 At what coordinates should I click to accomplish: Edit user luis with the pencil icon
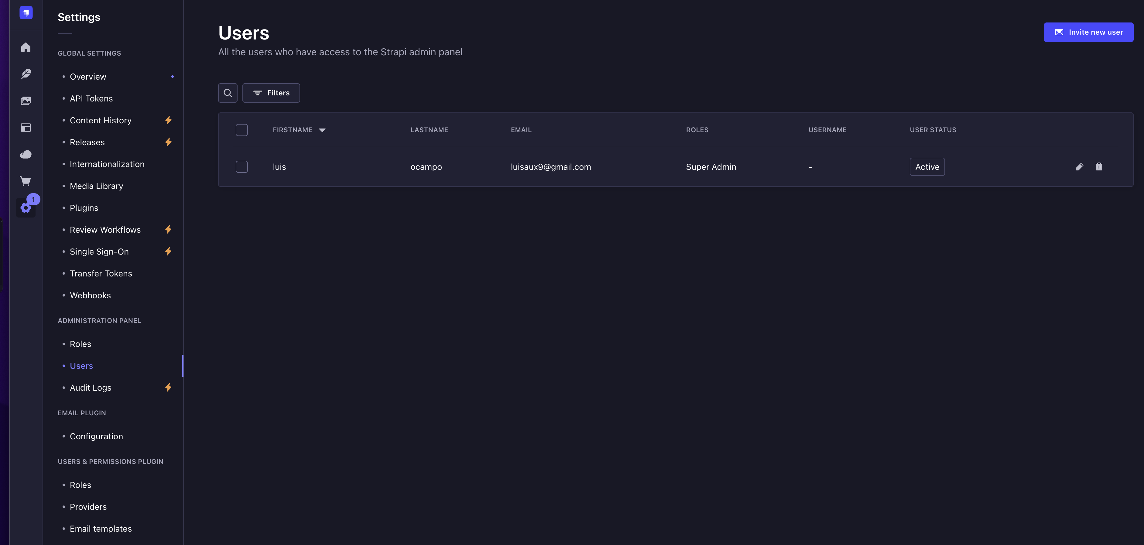click(1079, 166)
